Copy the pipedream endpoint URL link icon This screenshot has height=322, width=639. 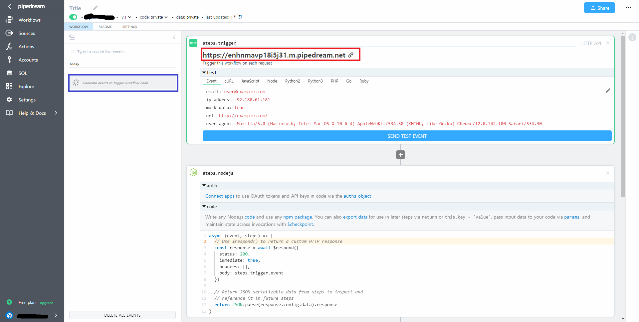pyautogui.click(x=351, y=55)
